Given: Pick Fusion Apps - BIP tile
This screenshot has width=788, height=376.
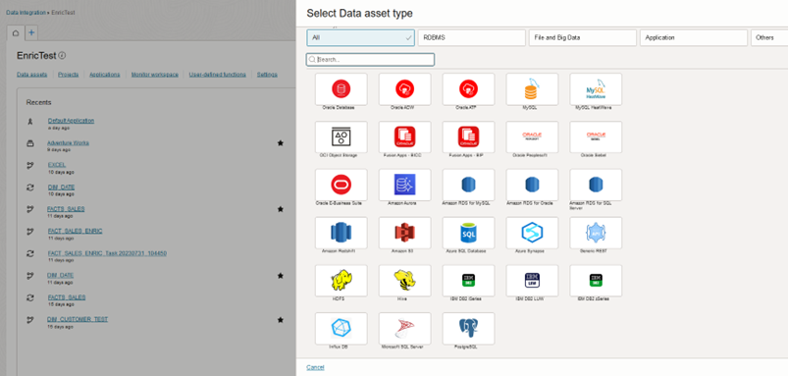Looking at the screenshot, I should 468,137.
